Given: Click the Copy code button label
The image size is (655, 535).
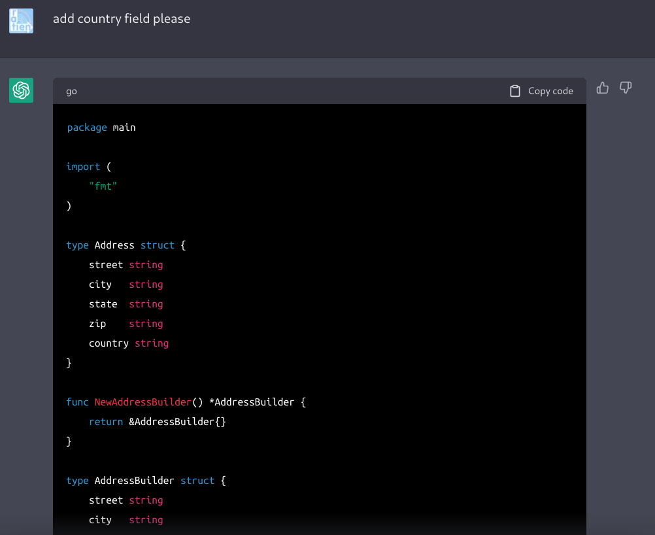Looking at the screenshot, I should (550, 91).
